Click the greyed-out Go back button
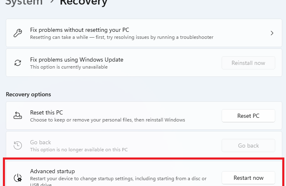Screen dimensions: 286x186 [248, 145]
